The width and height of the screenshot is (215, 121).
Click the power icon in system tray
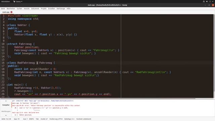(210, 1)
